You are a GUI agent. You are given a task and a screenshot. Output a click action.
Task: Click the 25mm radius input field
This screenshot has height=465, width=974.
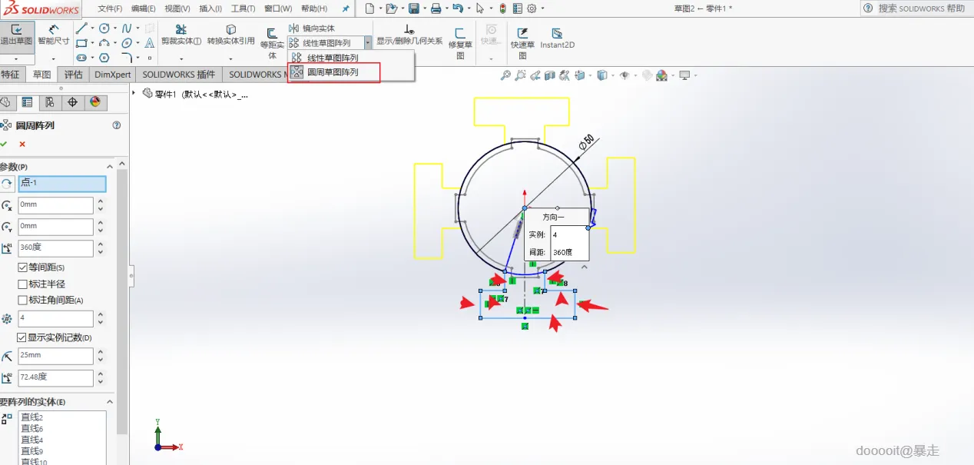click(x=55, y=356)
